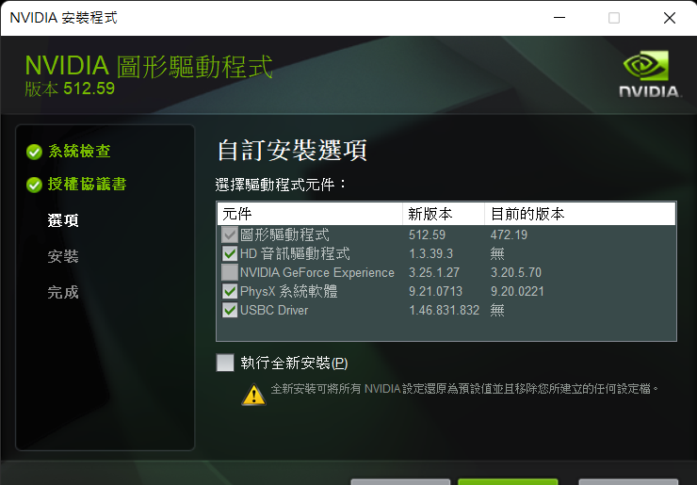Click the 授權協議書 step label
Viewport: 697px width, 485px height.
tap(88, 185)
